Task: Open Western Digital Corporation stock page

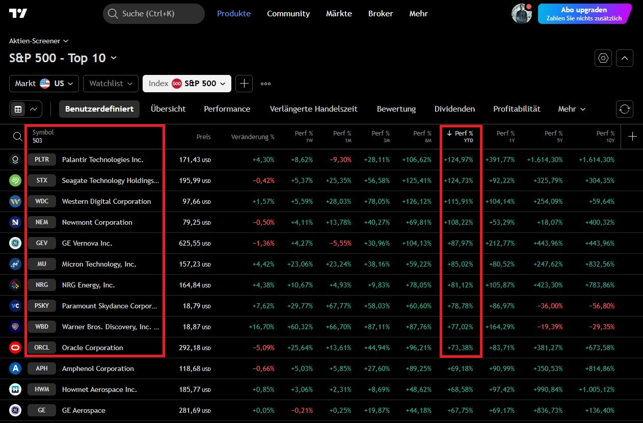Action: pyautogui.click(x=106, y=201)
